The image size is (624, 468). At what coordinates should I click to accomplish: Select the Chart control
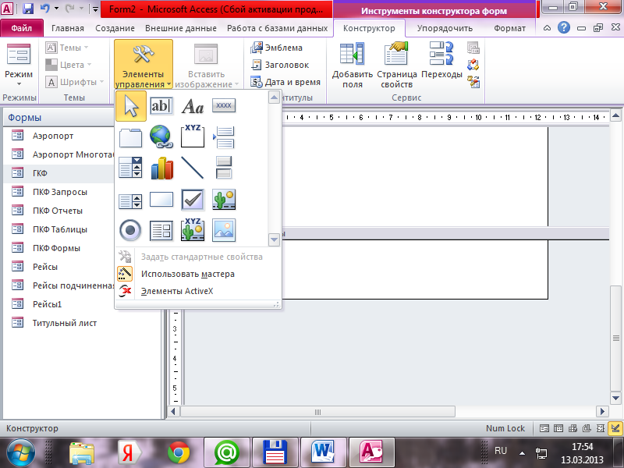click(x=162, y=168)
